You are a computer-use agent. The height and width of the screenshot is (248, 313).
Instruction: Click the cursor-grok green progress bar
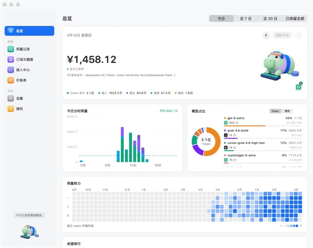(229, 150)
